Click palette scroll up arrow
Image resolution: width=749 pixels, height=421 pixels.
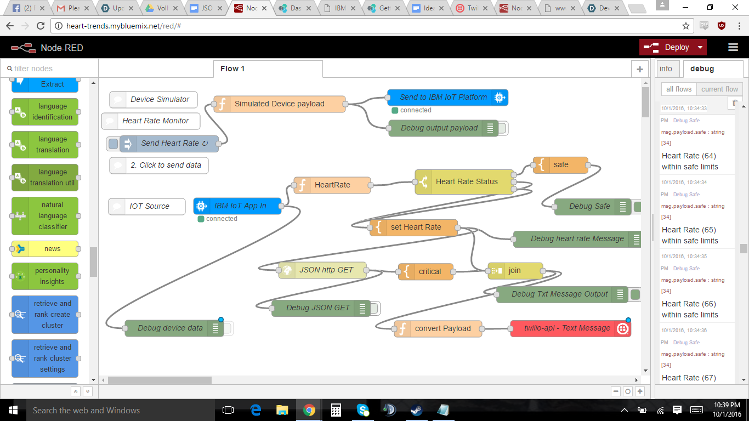93,83
